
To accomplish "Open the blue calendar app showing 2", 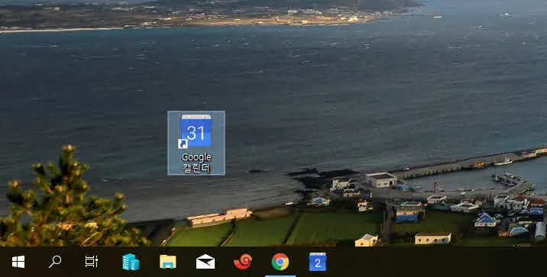I will [318, 262].
